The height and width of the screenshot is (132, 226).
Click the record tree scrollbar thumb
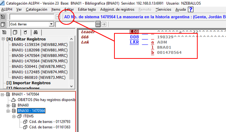tap(71, 60)
